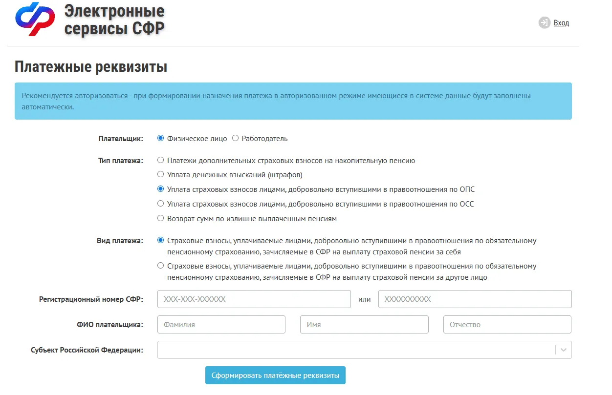Viewport: 612px width, 395px height.
Task: Focus the Фамилия input field
Action: (x=221, y=325)
